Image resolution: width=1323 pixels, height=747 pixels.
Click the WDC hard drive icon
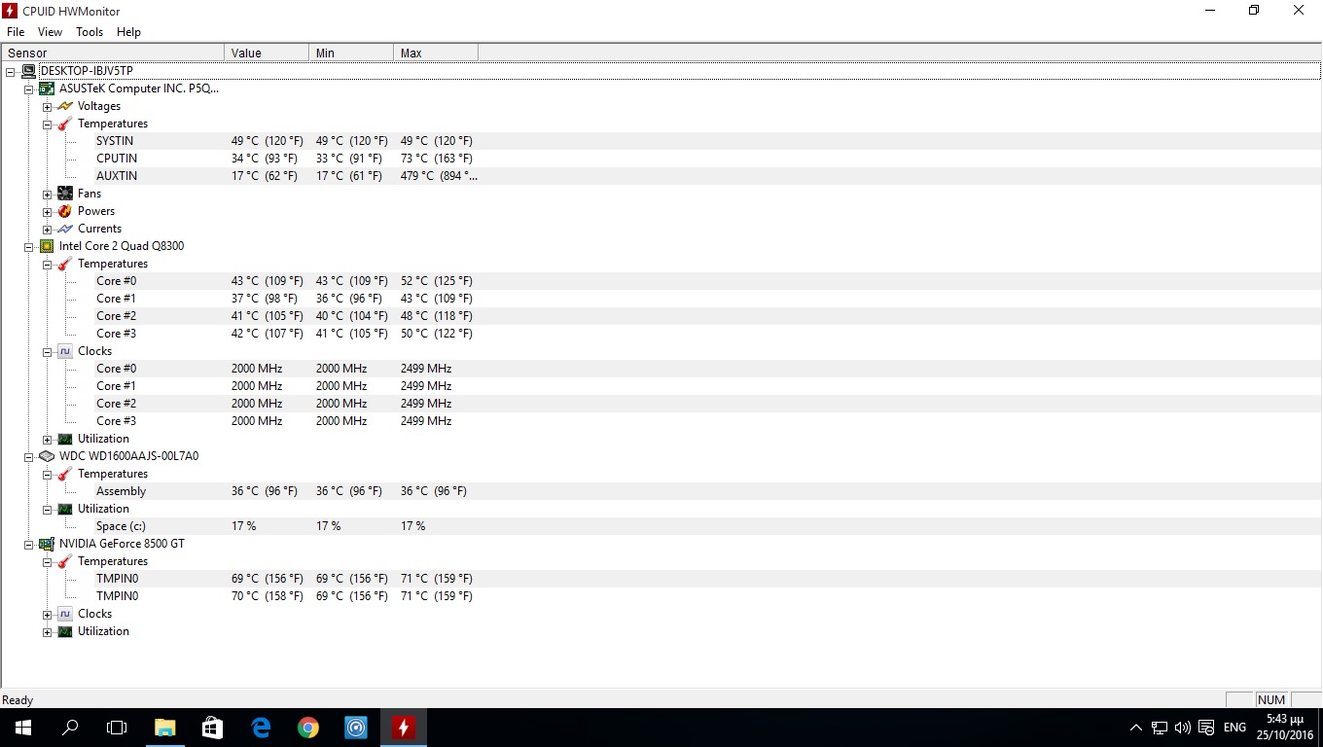coord(47,456)
